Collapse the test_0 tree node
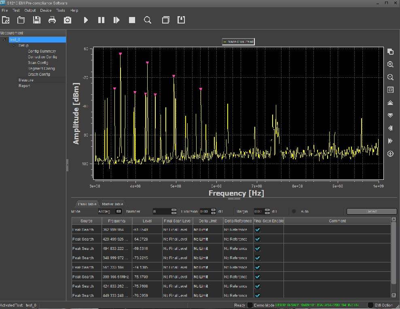This screenshot has height=309, width=400. pos(4,40)
